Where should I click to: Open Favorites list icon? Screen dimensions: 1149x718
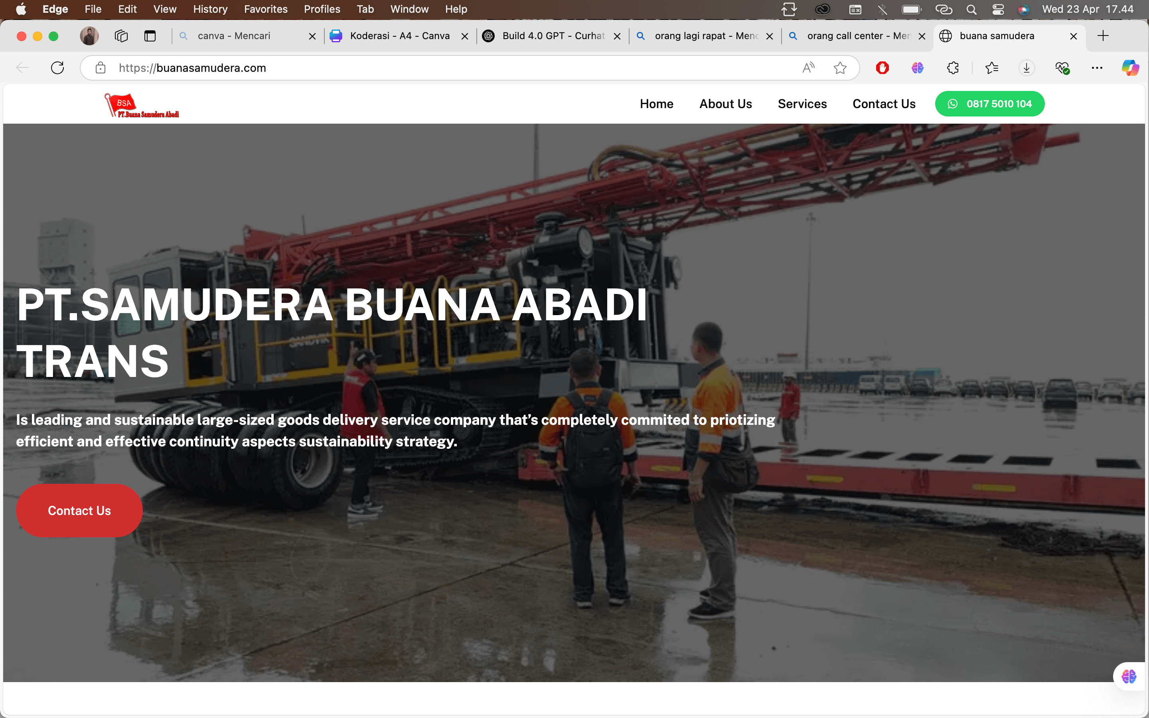pyautogui.click(x=991, y=68)
